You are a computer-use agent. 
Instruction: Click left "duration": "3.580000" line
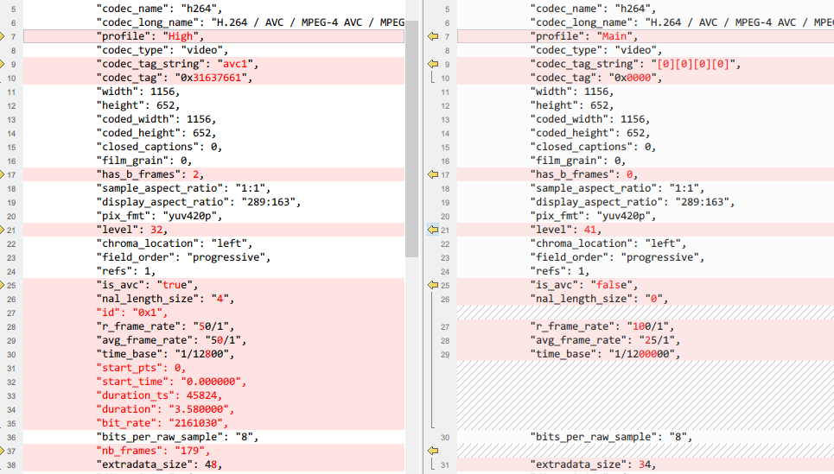[x=213, y=409]
